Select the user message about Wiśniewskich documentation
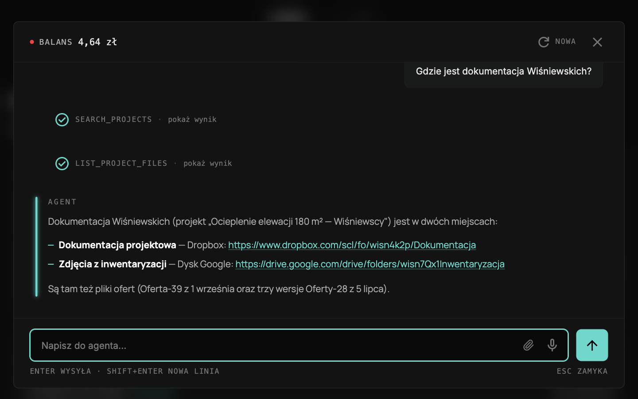Screen dimensions: 638x399 click(x=504, y=71)
